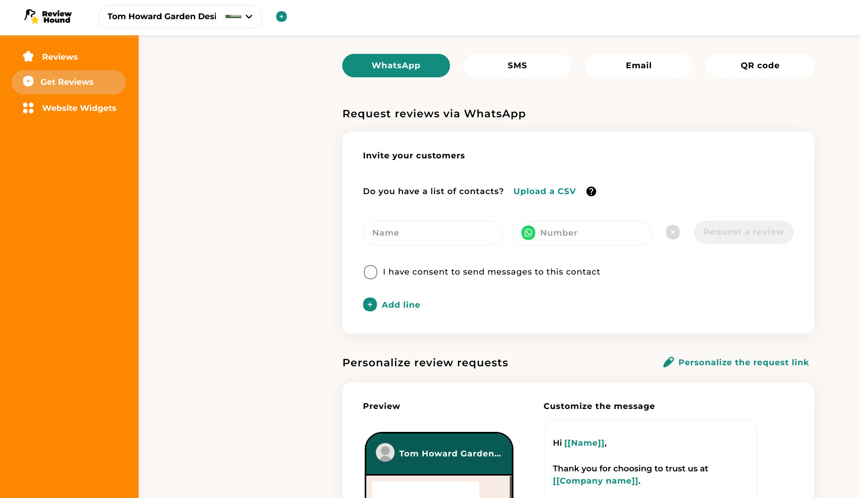Screen dimensions: 860x498
Task: Switch to the SMS tab
Action: point(517,66)
